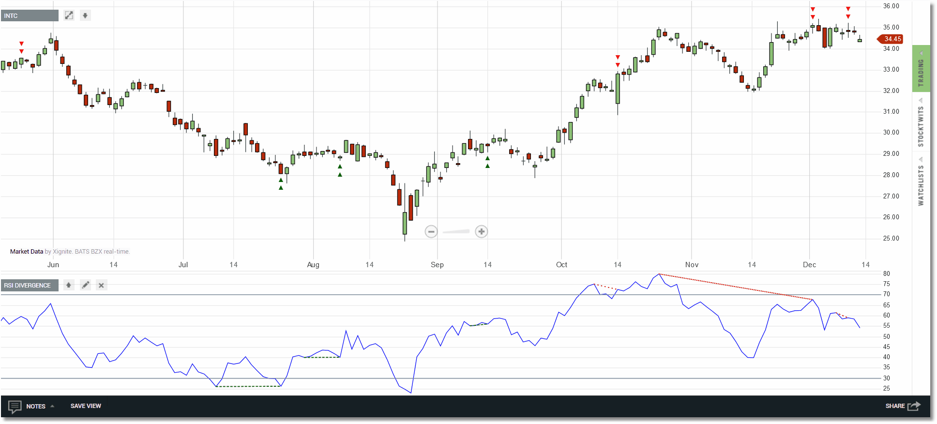The image size is (937, 424).
Task: Click the 25.00 price axis label
Action: (891, 238)
